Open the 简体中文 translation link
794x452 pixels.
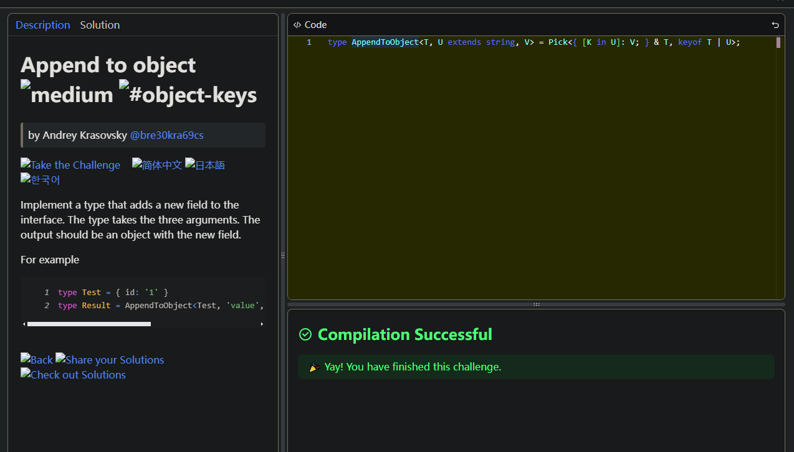tap(157, 165)
